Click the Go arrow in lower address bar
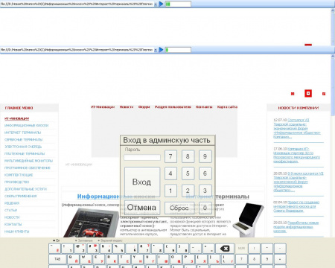 tap(161, 50)
